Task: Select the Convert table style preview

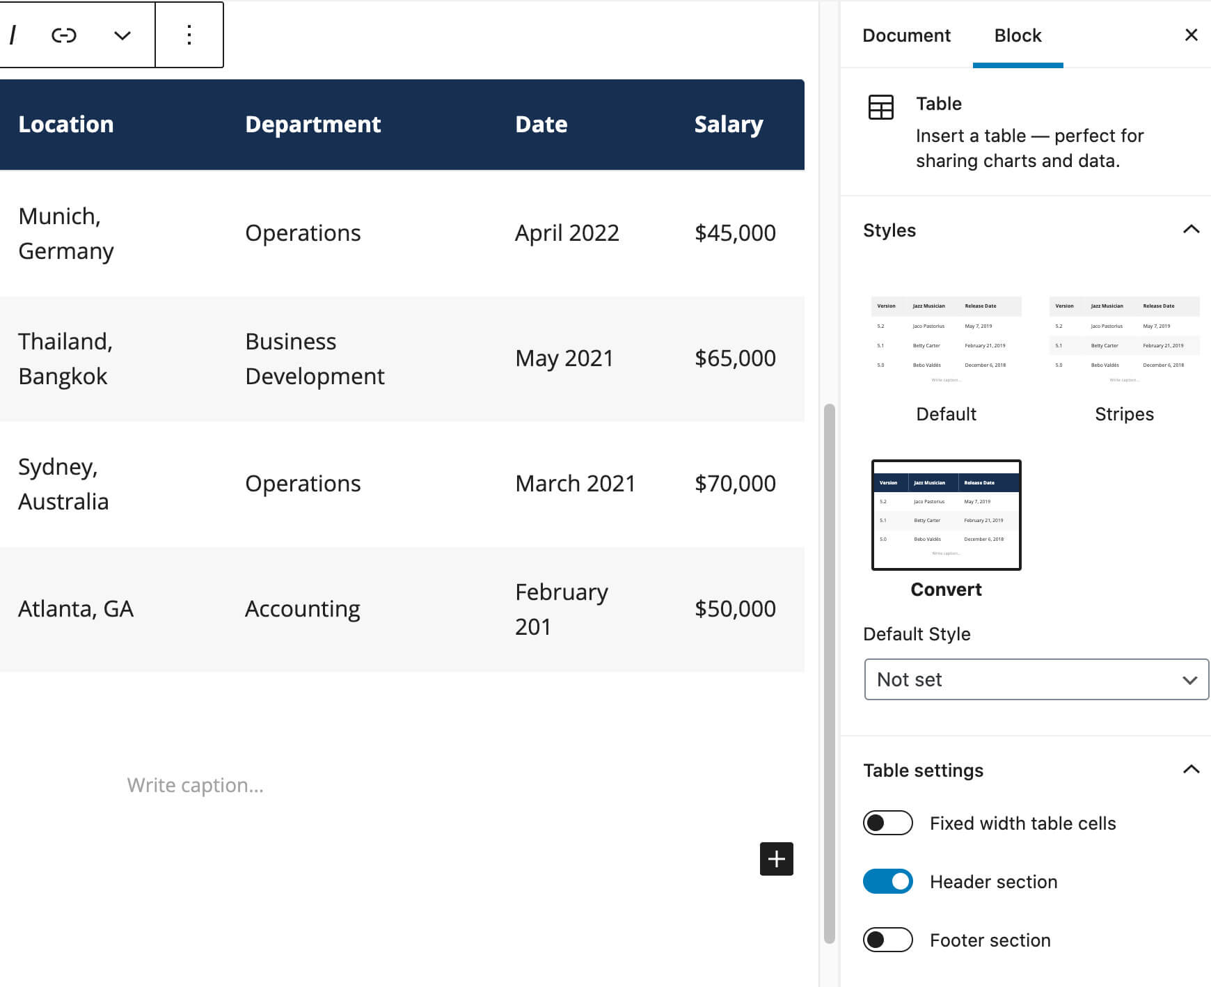Action: (946, 515)
